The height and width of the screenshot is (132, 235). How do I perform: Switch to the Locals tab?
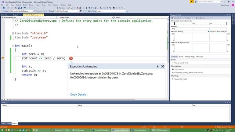[9, 124]
